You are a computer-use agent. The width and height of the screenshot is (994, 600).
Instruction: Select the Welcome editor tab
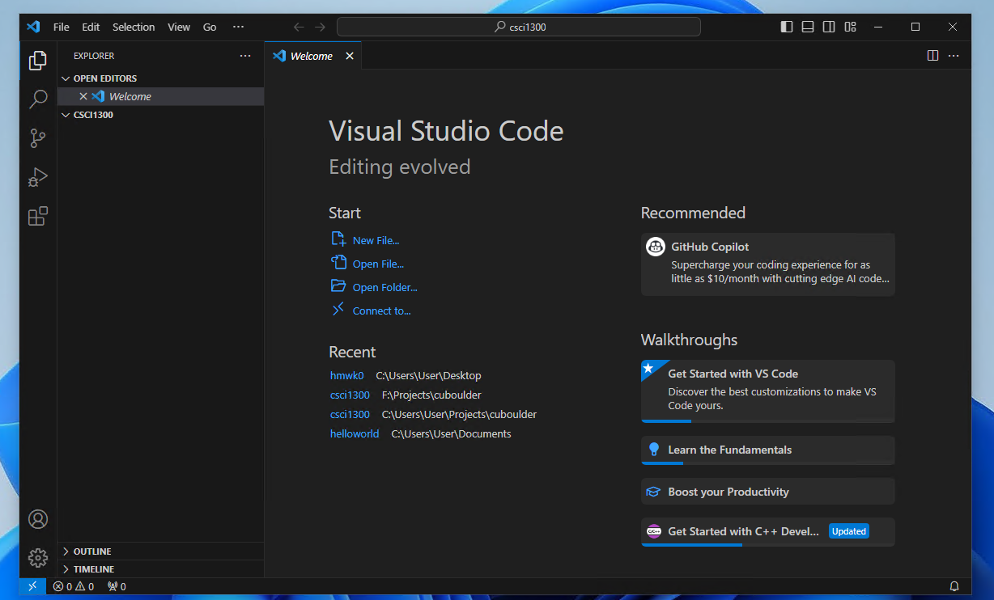pyautogui.click(x=312, y=56)
